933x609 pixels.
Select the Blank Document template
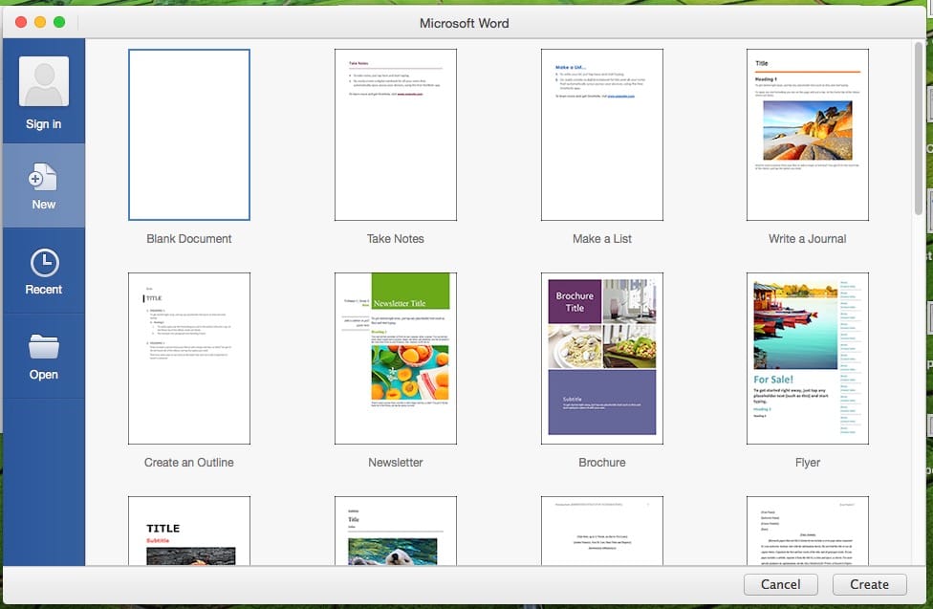pos(188,134)
